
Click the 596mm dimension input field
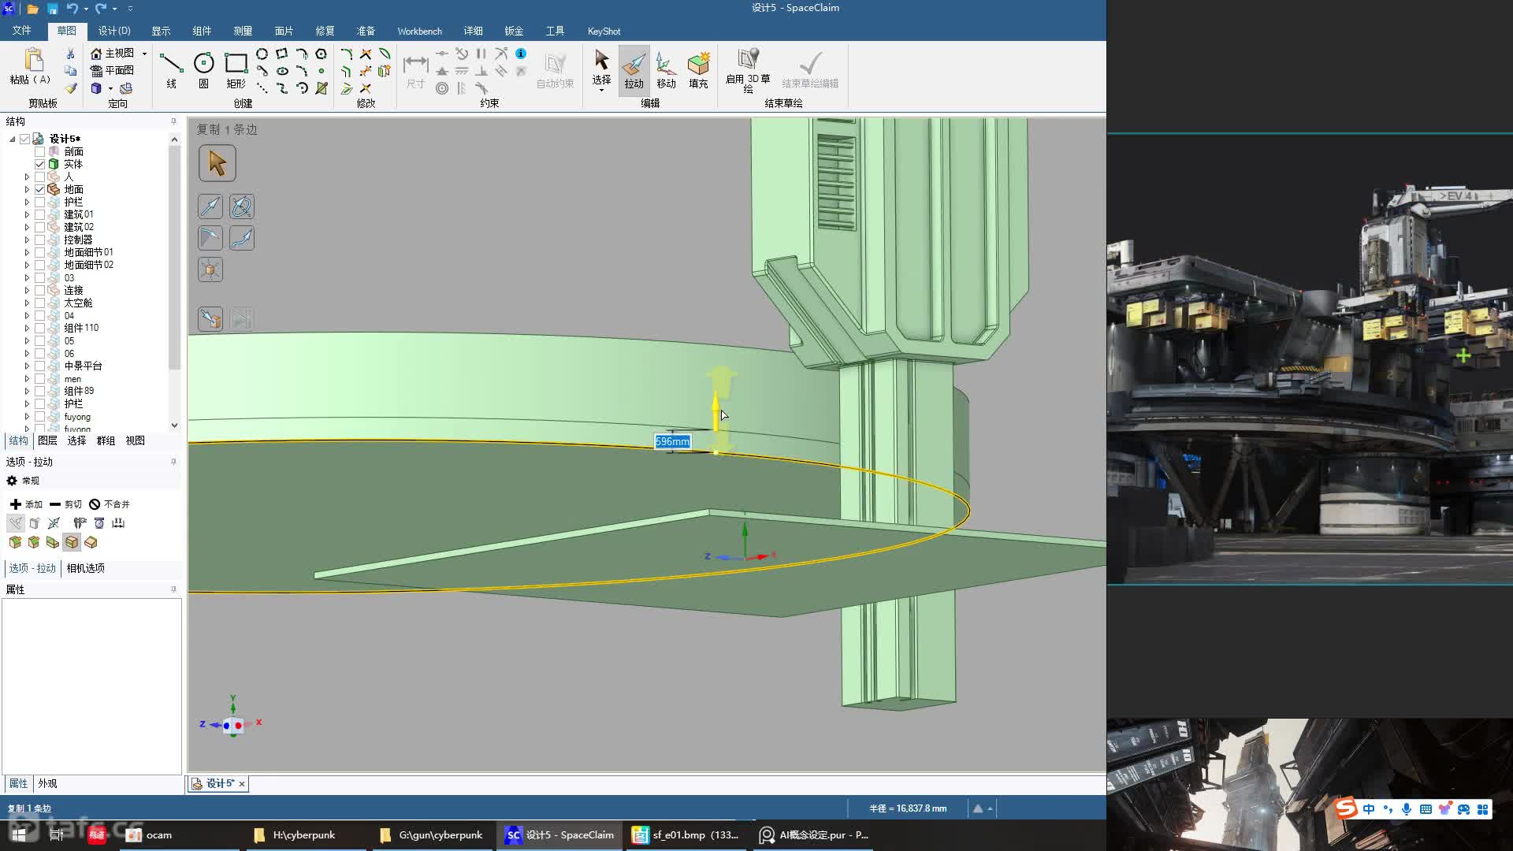pos(672,442)
